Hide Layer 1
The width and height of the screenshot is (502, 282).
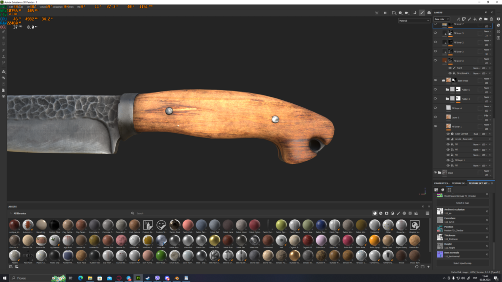tap(435, 117)
